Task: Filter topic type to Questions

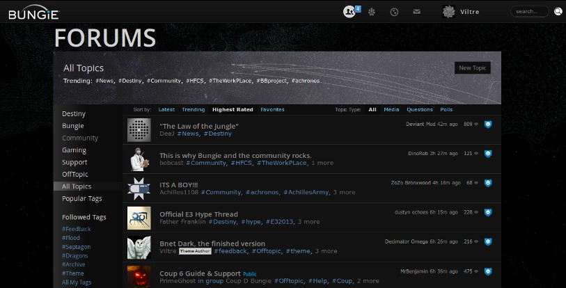Action: (419, 110)
